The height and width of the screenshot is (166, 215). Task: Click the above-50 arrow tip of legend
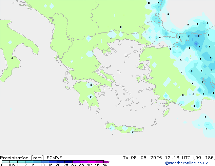107,162
